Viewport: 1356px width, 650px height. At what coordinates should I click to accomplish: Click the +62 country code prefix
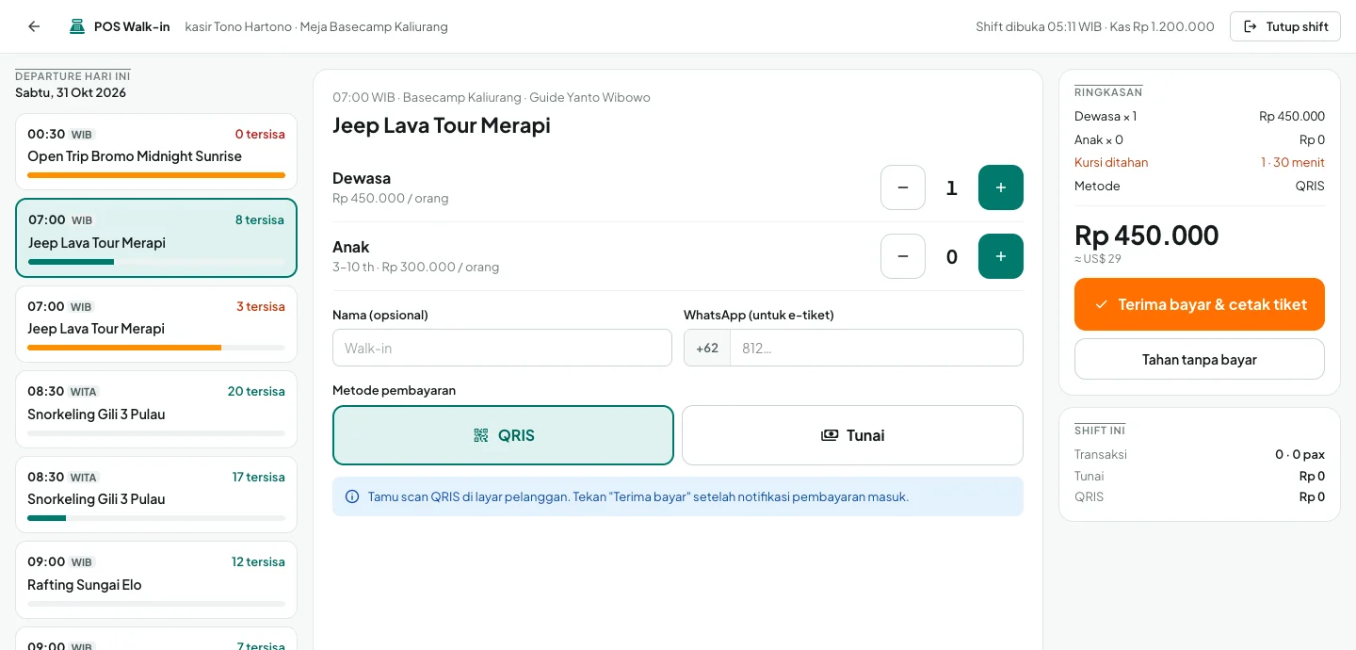click(707, 348)
